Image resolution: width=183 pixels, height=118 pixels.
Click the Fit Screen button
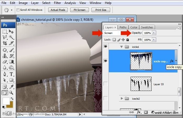(x=79, y=10)
